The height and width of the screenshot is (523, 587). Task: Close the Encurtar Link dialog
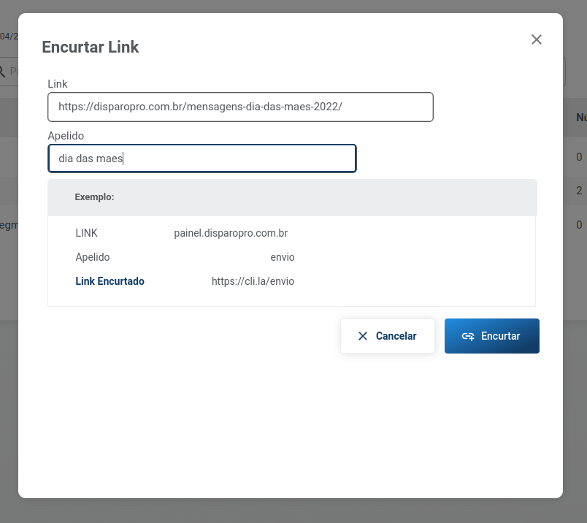coord(537,39)
